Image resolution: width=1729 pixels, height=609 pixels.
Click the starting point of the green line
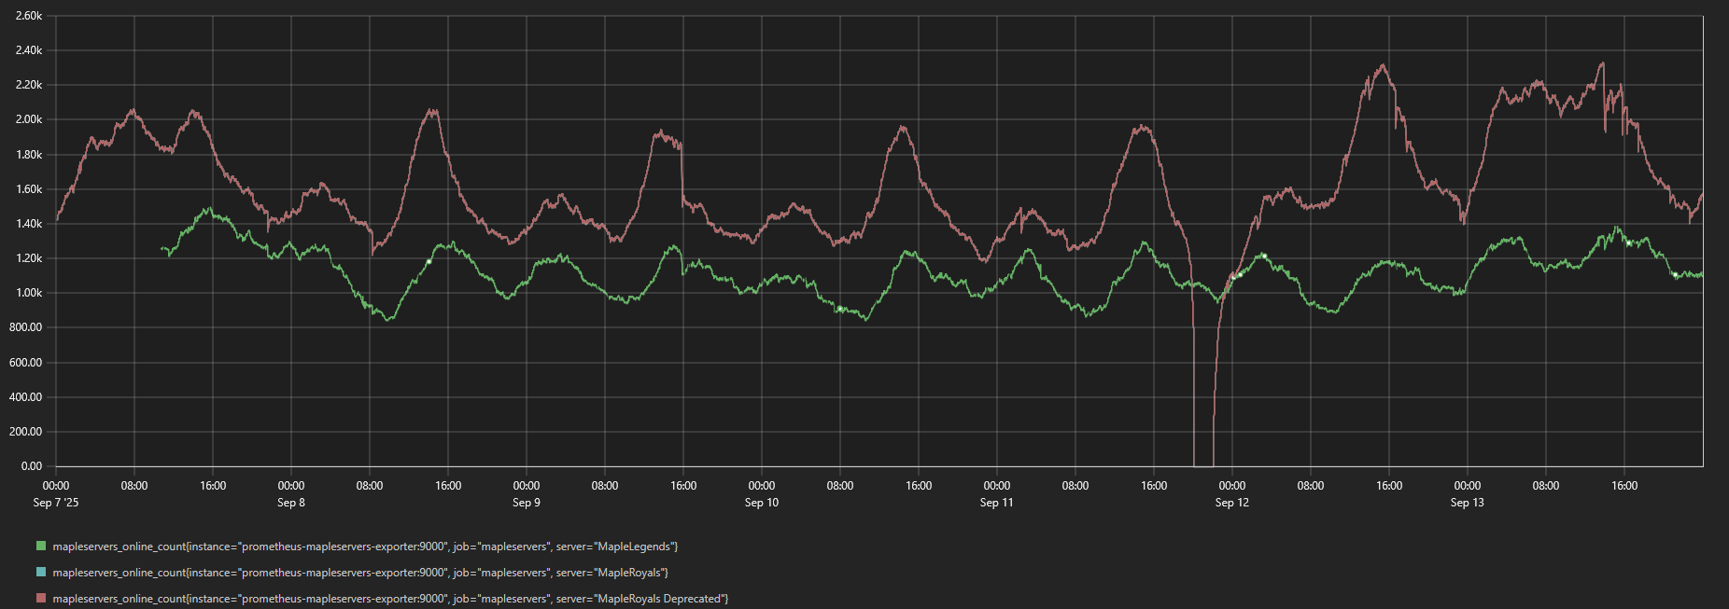click(x=162, y=248)
